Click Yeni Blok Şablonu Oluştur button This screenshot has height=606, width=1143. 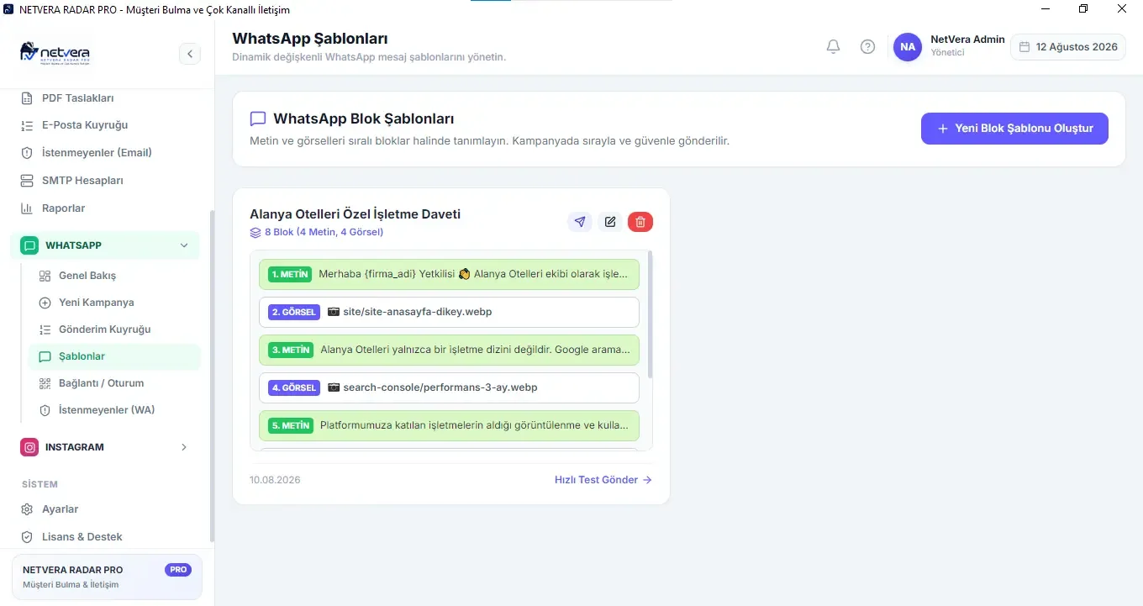pos(1014,129)
